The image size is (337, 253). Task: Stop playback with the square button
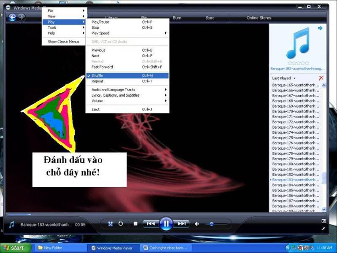pos(135,224)
